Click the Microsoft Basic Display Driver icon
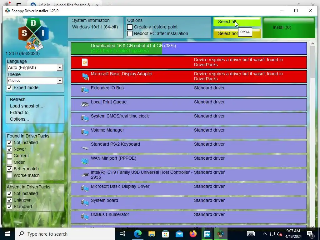This screenshot has height=240, width=320. pyautogui.click(x=85, y=188)
